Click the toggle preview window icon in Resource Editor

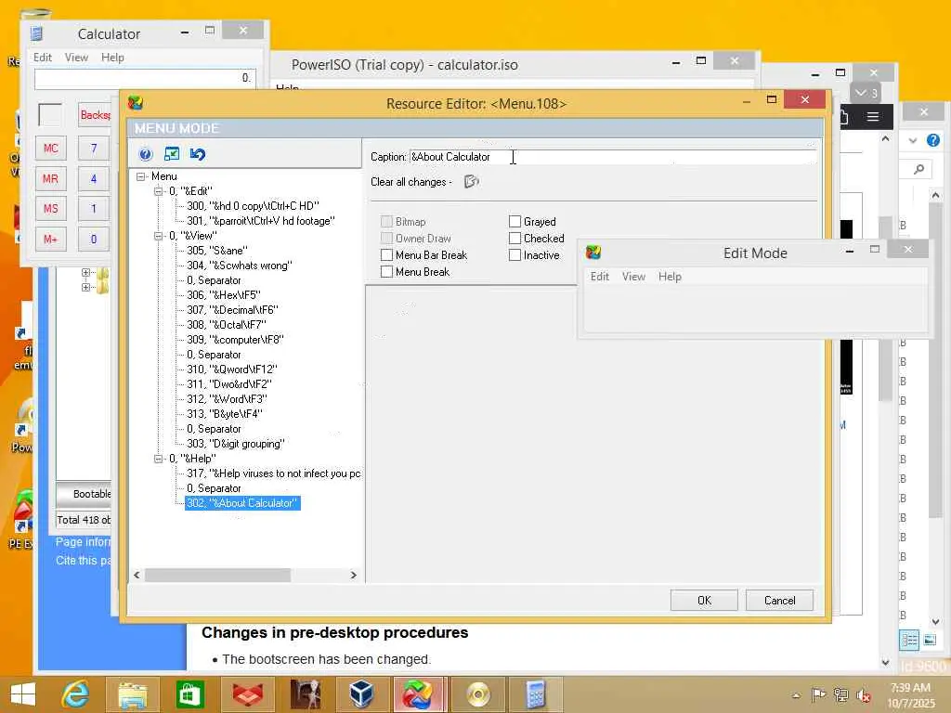[x=172, y=154]
